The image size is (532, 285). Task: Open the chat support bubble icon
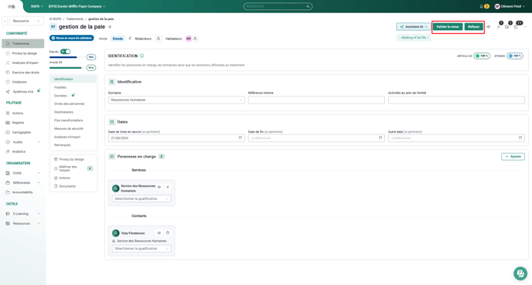click(x=520, y=273)
